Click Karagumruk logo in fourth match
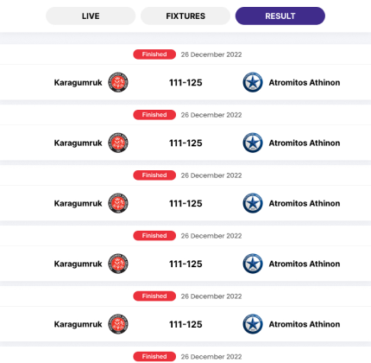Viewport: 371px width, 363px height. [118, 264]
